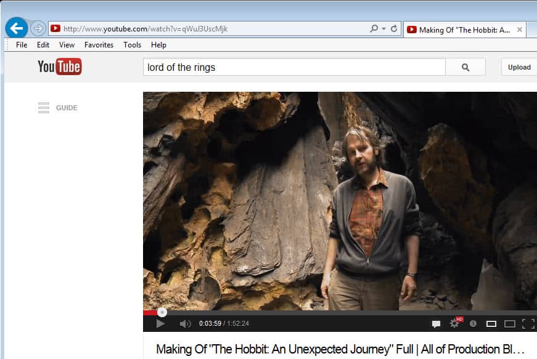The height and width of the screenshot is (359, 537).
Task: Close the Making Of The Hobbit tab
Action: coord(520,30)
